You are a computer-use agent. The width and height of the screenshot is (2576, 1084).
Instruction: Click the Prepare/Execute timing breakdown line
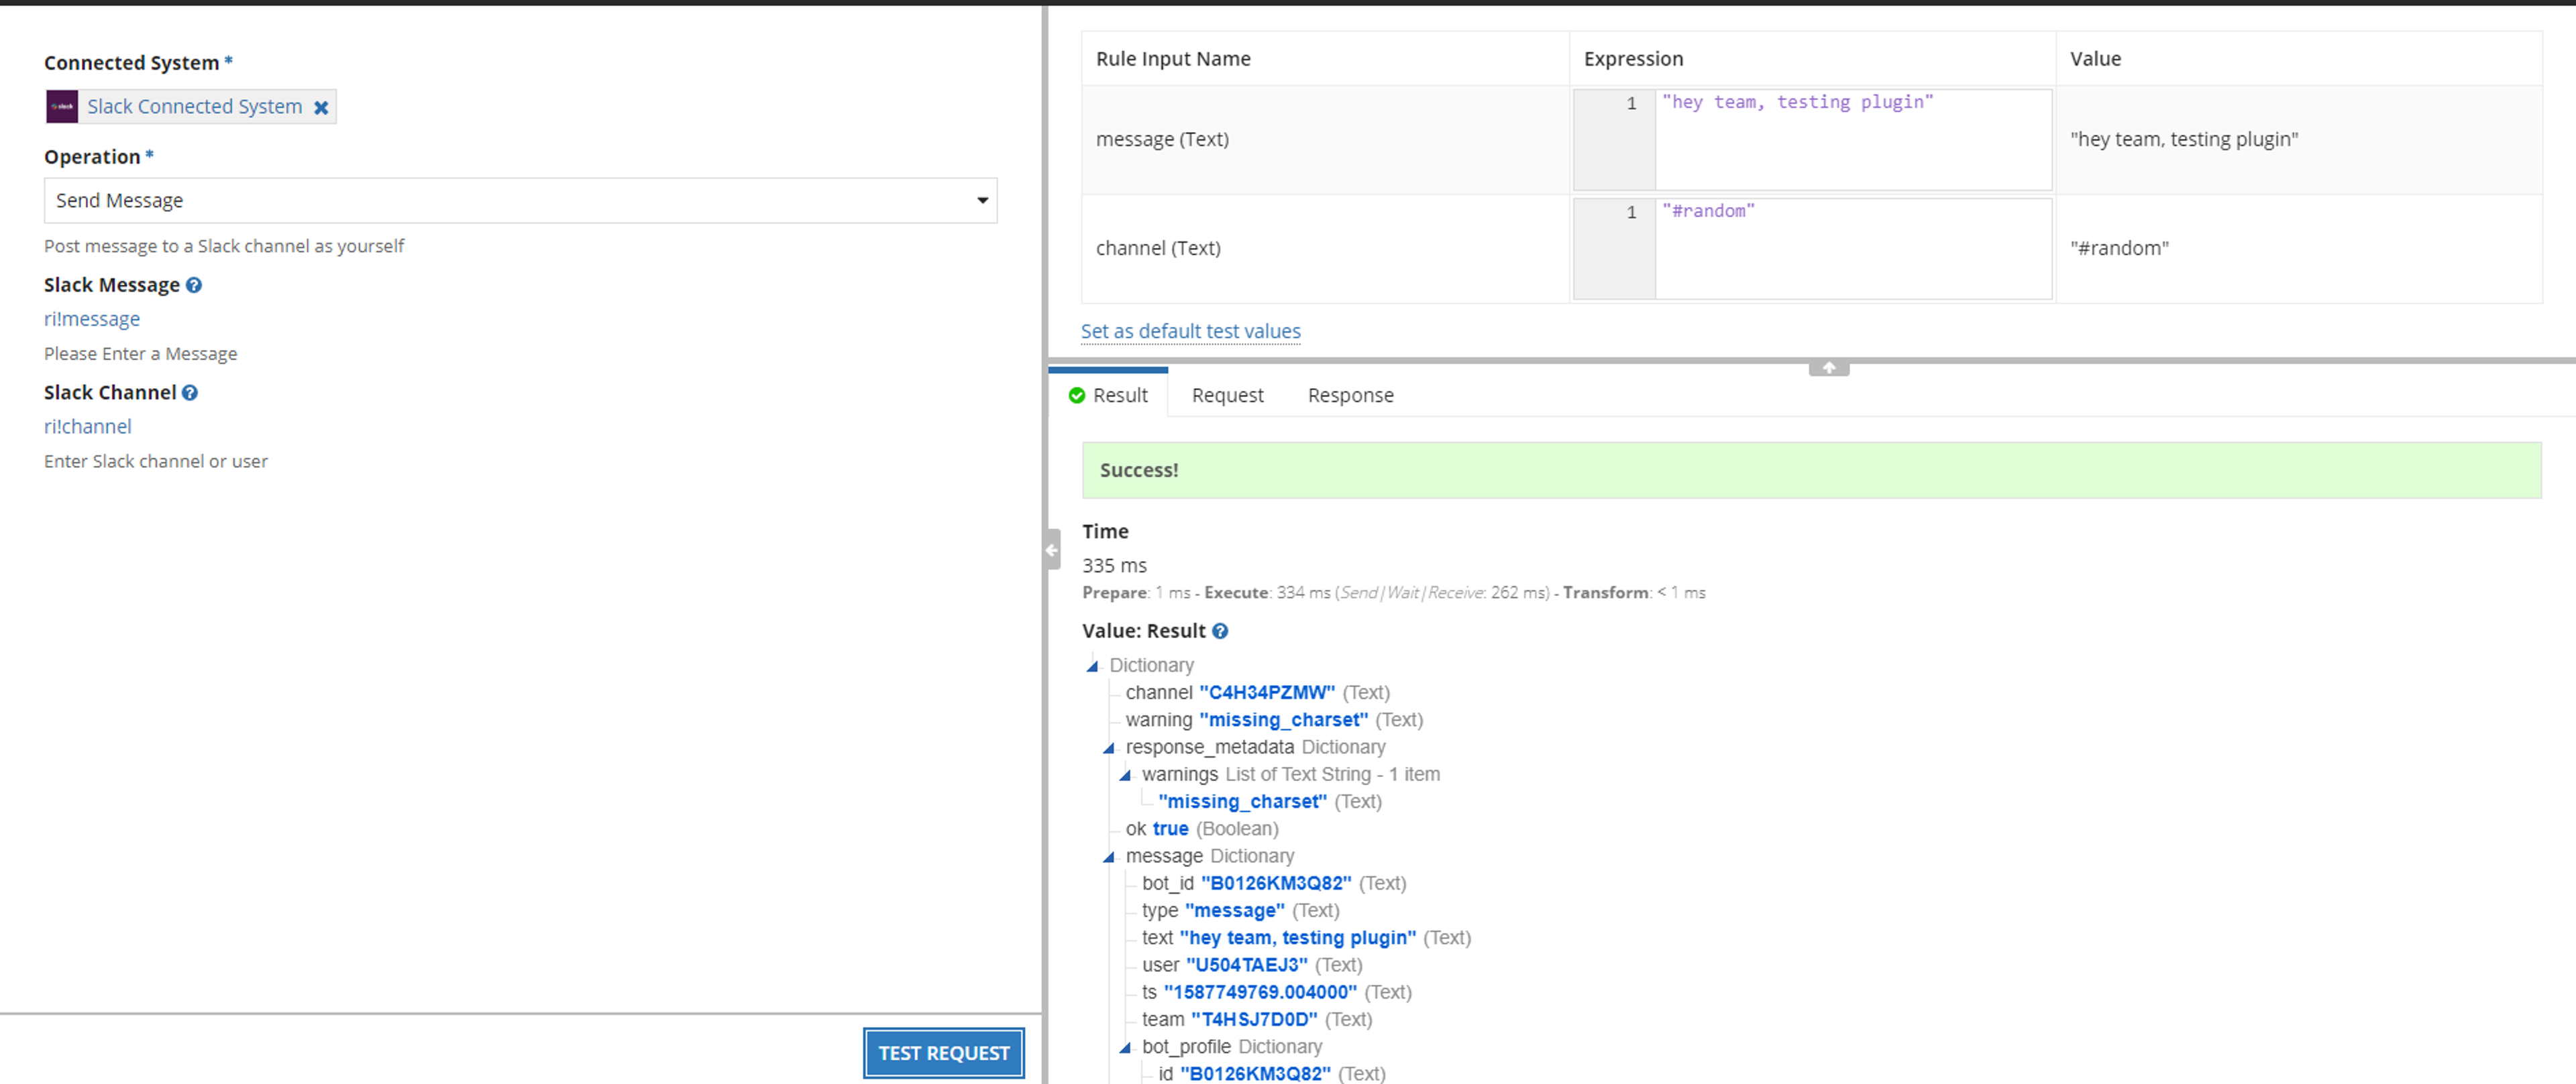point(1393,593)
